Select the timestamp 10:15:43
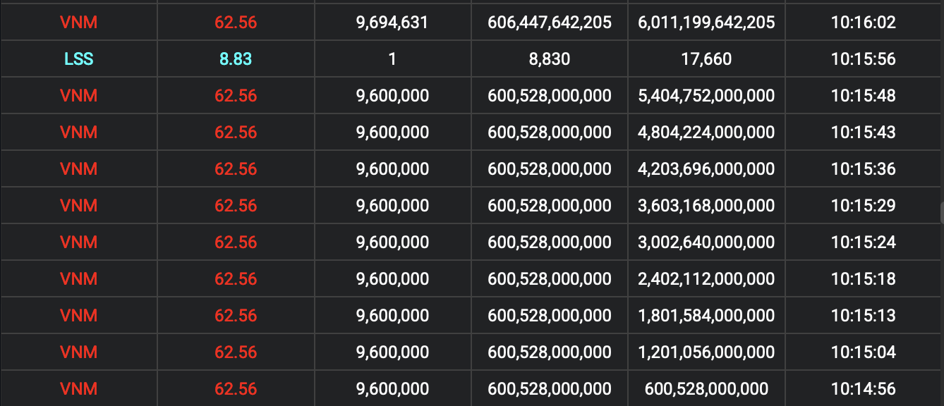Viewport: 944px width, 406px height. (x=863, y=133)
